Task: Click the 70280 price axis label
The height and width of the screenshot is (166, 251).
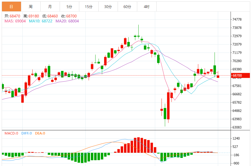Action: pos(237,61)
